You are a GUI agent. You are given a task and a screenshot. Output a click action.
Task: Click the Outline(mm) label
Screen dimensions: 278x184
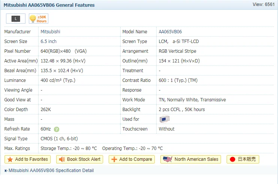(135, 61)
